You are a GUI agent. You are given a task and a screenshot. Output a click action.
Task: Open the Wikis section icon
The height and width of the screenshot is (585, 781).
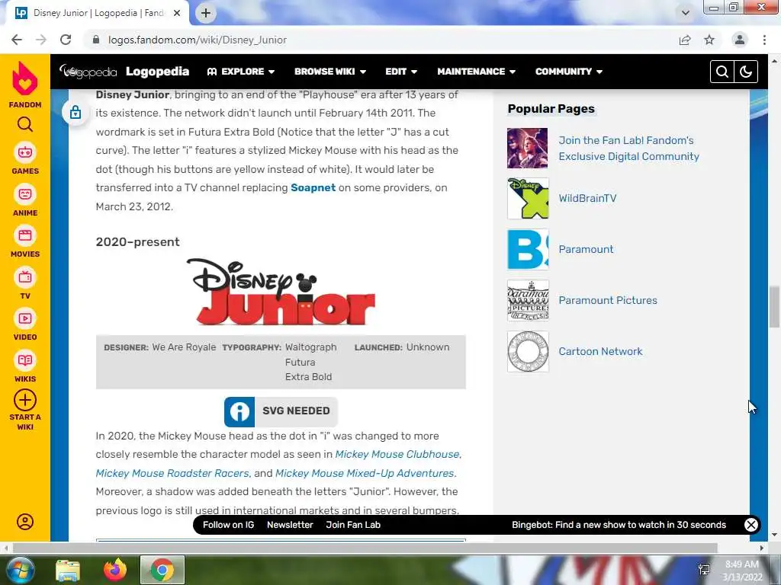coord(25,360)
